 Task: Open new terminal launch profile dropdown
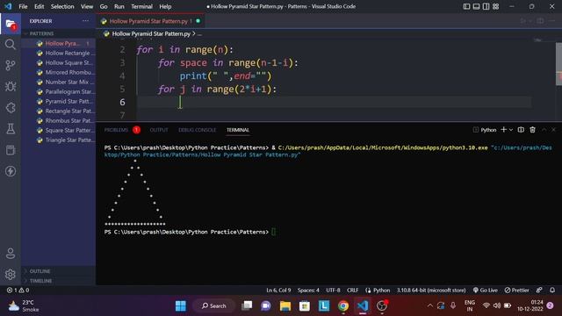coord(511,130)
